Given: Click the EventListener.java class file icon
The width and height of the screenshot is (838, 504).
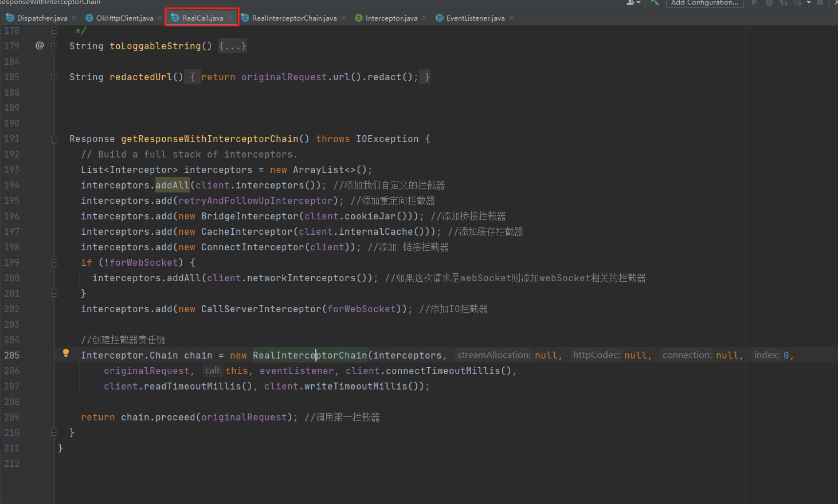Looking at the screenshot, I should point(440,18).
